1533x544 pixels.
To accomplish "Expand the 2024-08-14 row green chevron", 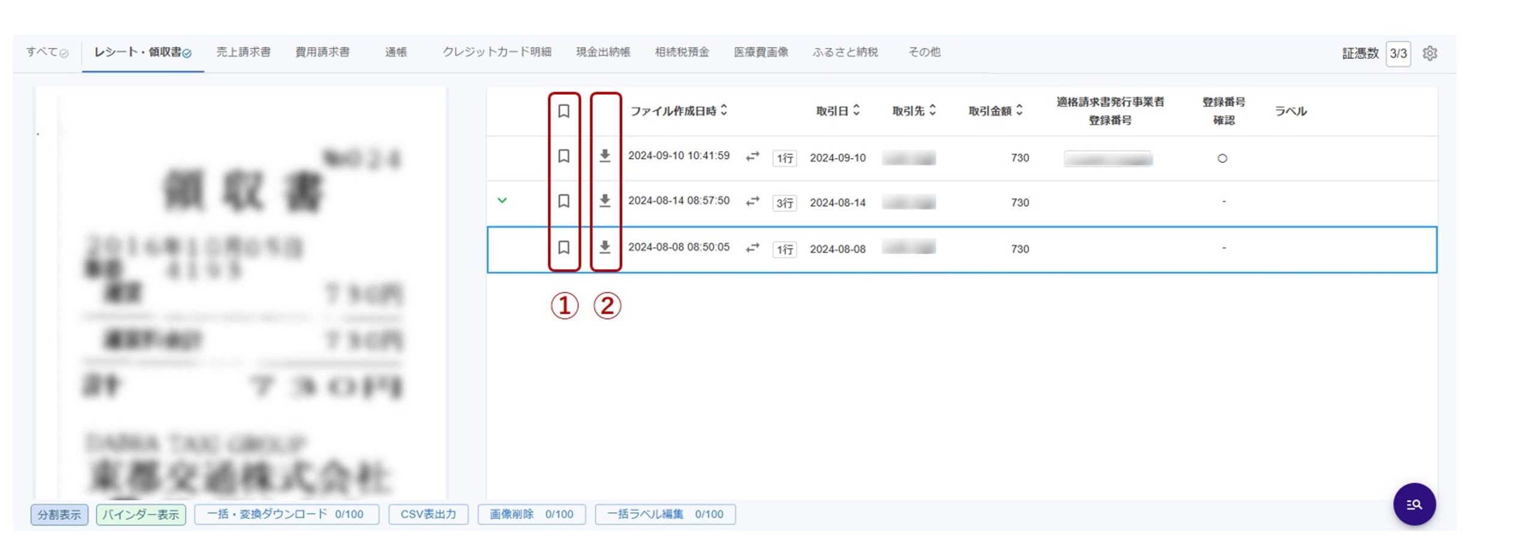I will tap(502, 201).
